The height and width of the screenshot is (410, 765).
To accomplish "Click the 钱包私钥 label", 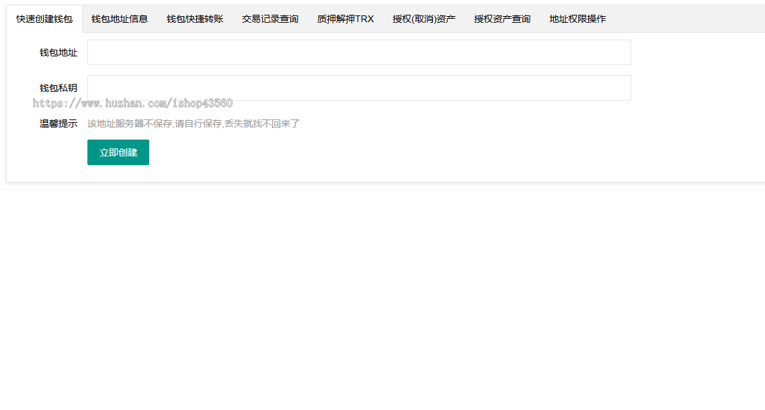I will click(x=58, y=88).
